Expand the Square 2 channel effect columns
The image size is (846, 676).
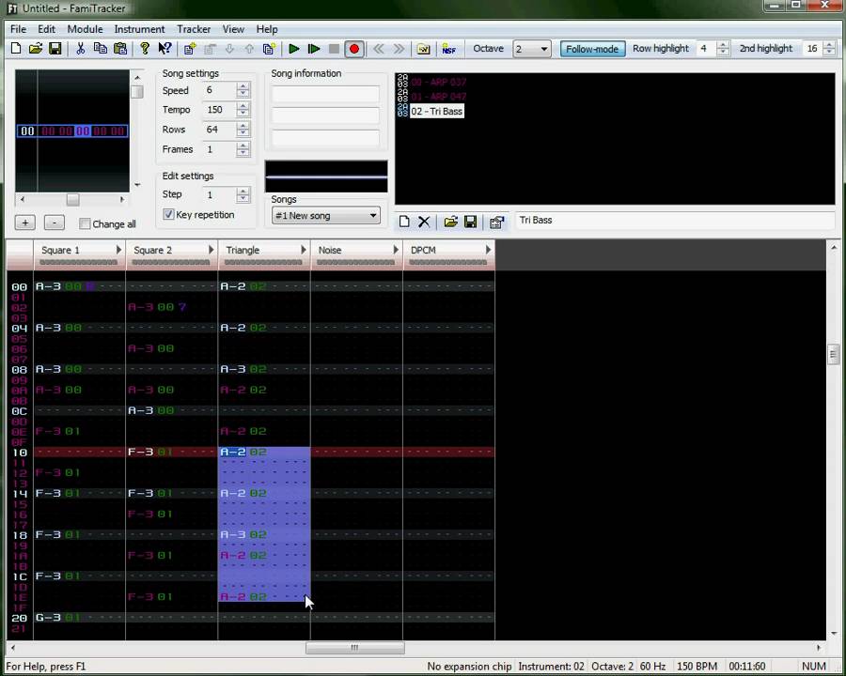point(211,250)
